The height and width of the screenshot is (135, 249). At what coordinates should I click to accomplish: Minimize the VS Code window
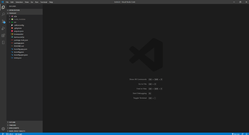coord(234,2)
